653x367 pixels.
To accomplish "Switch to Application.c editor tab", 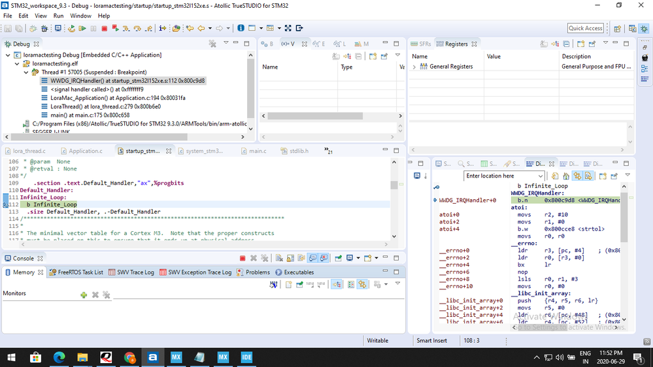I will [x=81, y=151].
